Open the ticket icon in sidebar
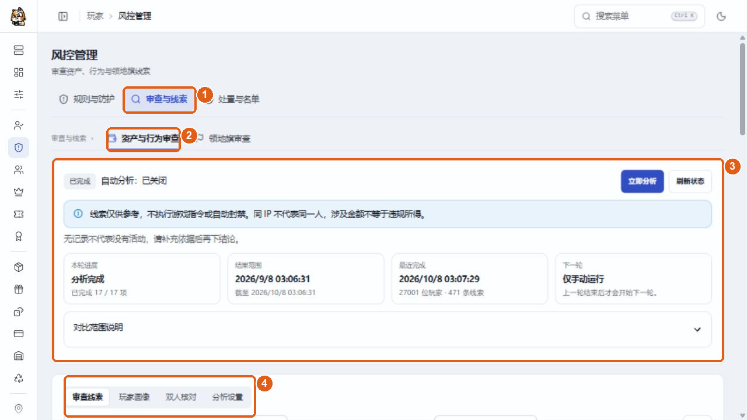747x420 pixels. 19,214
